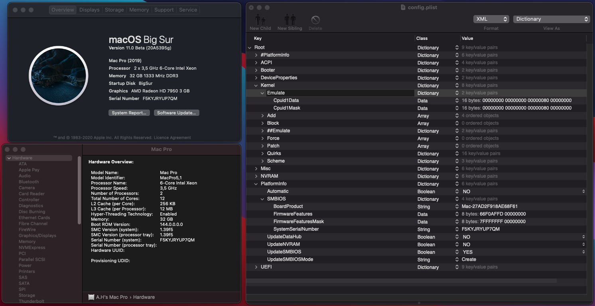This screenshot has width=595, height=306.
Task: Expand the Quirks dictionary
Action: tap(262, 153)
